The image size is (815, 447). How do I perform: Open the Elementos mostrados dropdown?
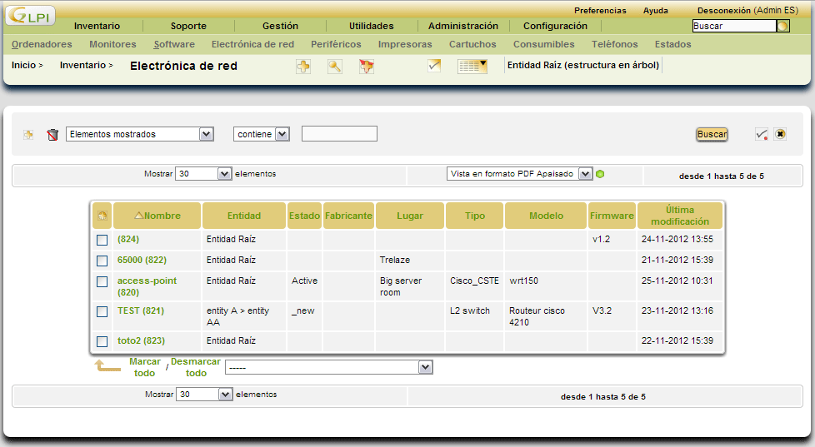coord(140,134)
